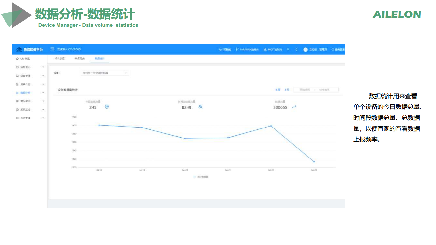Expand the 设备日志 sidebar chevron
The width and height of the screenshot is (436, 245).
tap(43, 84)
